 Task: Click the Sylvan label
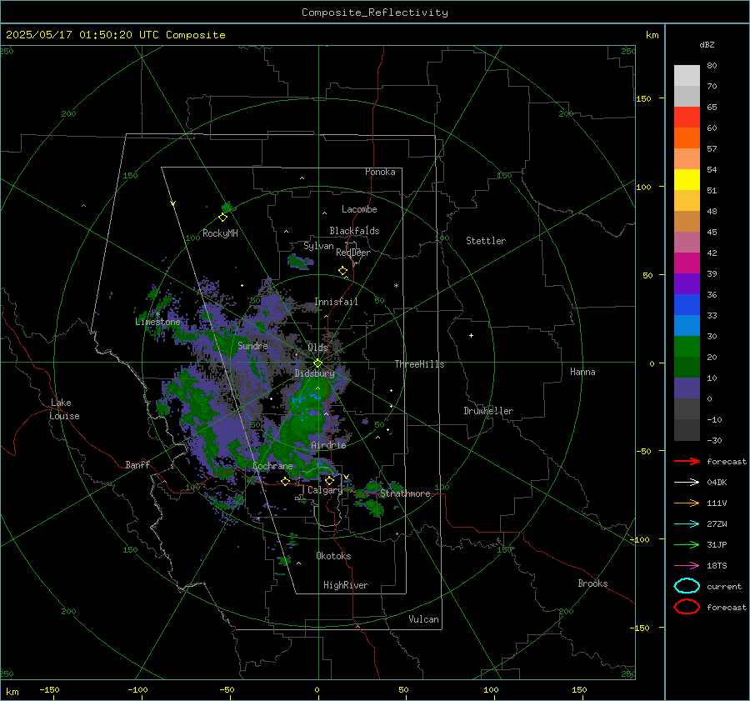tap(318, 246)
